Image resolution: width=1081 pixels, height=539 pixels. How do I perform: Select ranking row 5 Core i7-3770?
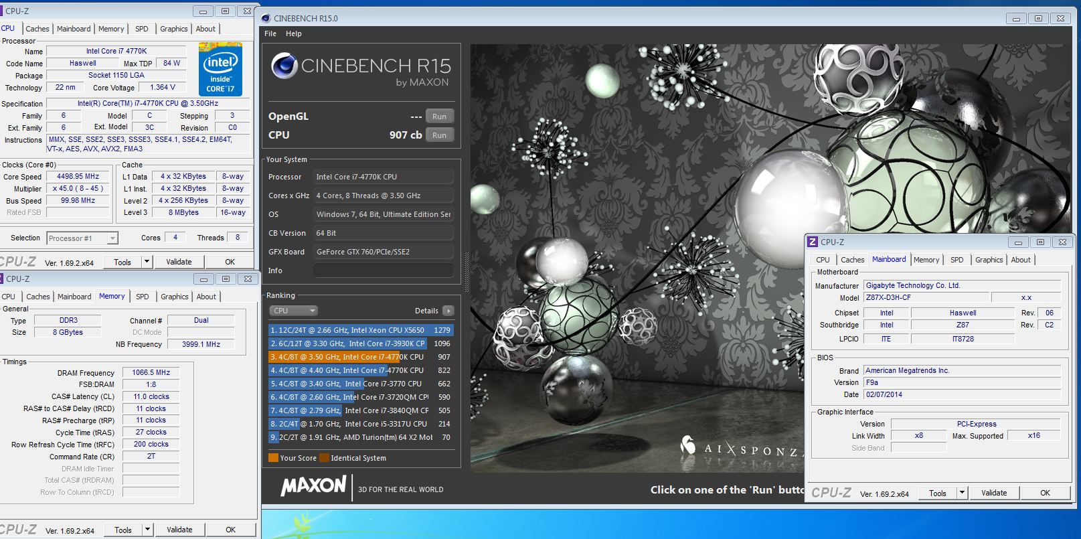(361, 384)
